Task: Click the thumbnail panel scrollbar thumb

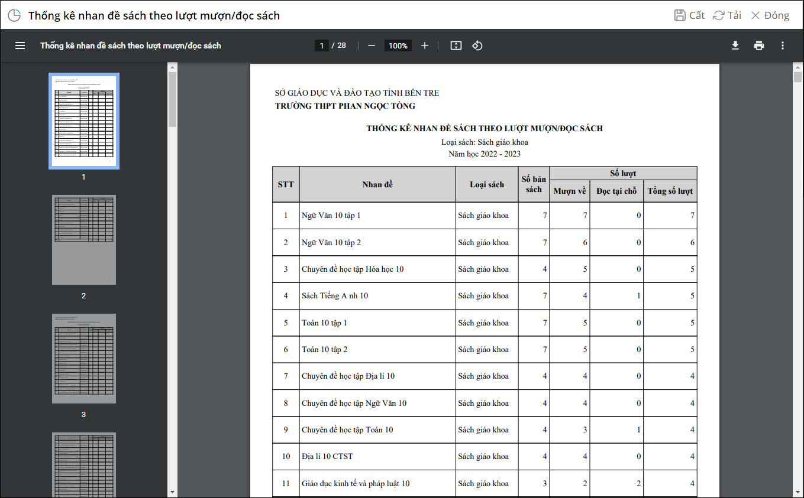Action: point(172,99)
